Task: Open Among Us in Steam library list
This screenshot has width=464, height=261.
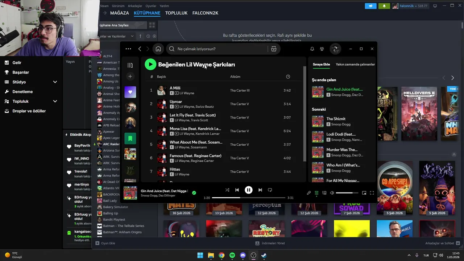Action: click(111, 81)
